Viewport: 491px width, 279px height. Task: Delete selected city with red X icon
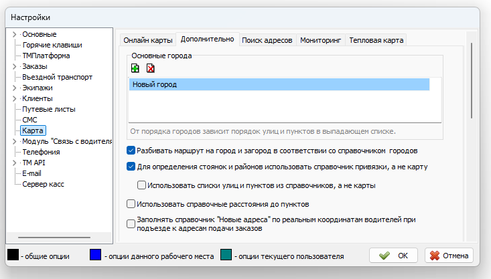(151, 68)
